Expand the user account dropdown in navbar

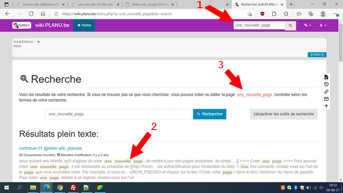(323, 25)
